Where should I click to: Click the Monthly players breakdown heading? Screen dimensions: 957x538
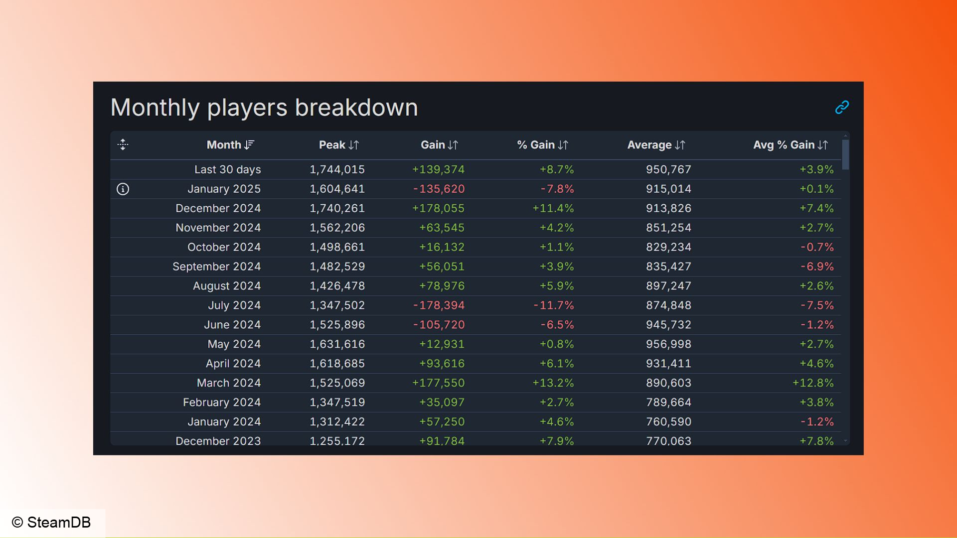[x=264, y=108]
